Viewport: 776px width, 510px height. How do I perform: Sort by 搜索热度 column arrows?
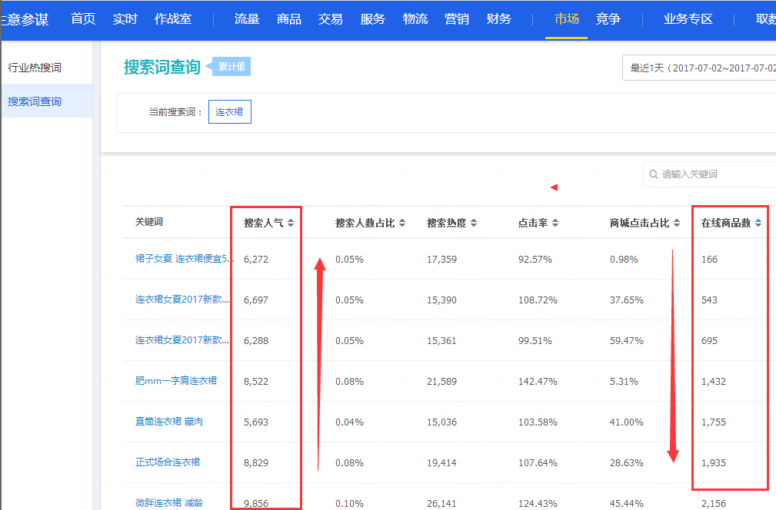click(474, 224)
